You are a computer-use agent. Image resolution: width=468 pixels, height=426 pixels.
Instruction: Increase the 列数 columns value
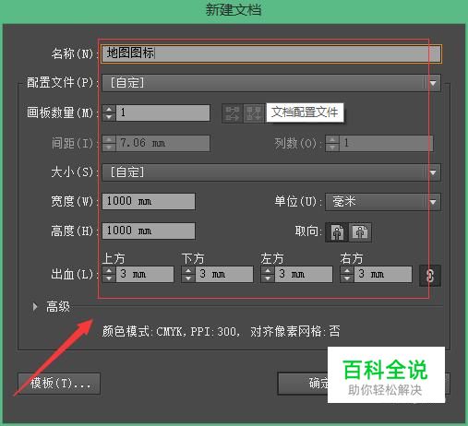point(332,139)
